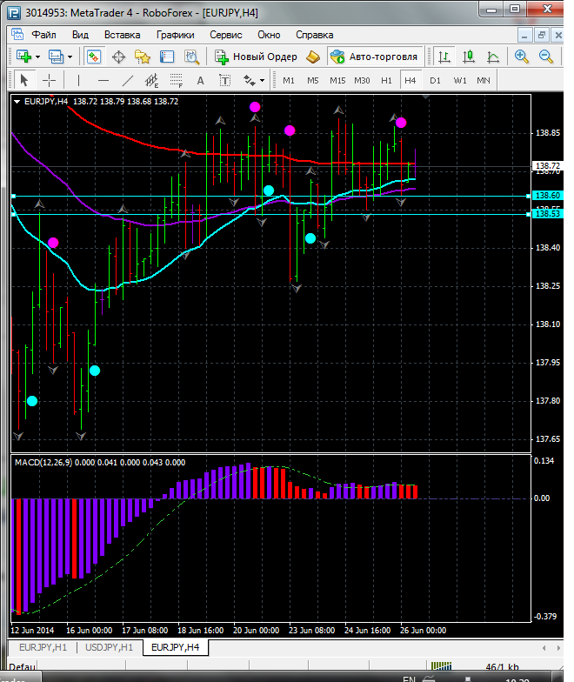Open the Графики menu
Viewport: 574px width, 682px height.
point(176,35)
